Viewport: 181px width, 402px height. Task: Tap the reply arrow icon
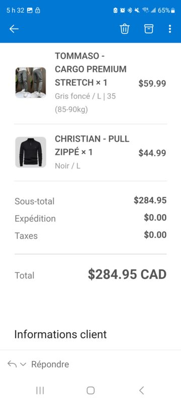pyautogui.click(x=12, y=364)
